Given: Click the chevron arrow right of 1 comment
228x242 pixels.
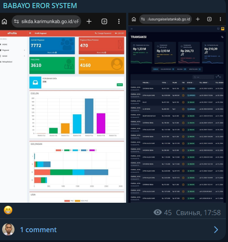Looking at the screenshot, I should click(216, 230).
